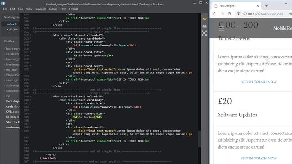The width and height of the screenshot is (292, 164).
Task: Open the Find menu
Action: [x=21, y=9]
